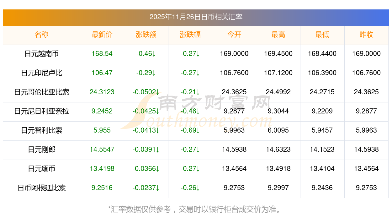
Task: Click latest price 9.2516
Action: (x=102, y=188)
